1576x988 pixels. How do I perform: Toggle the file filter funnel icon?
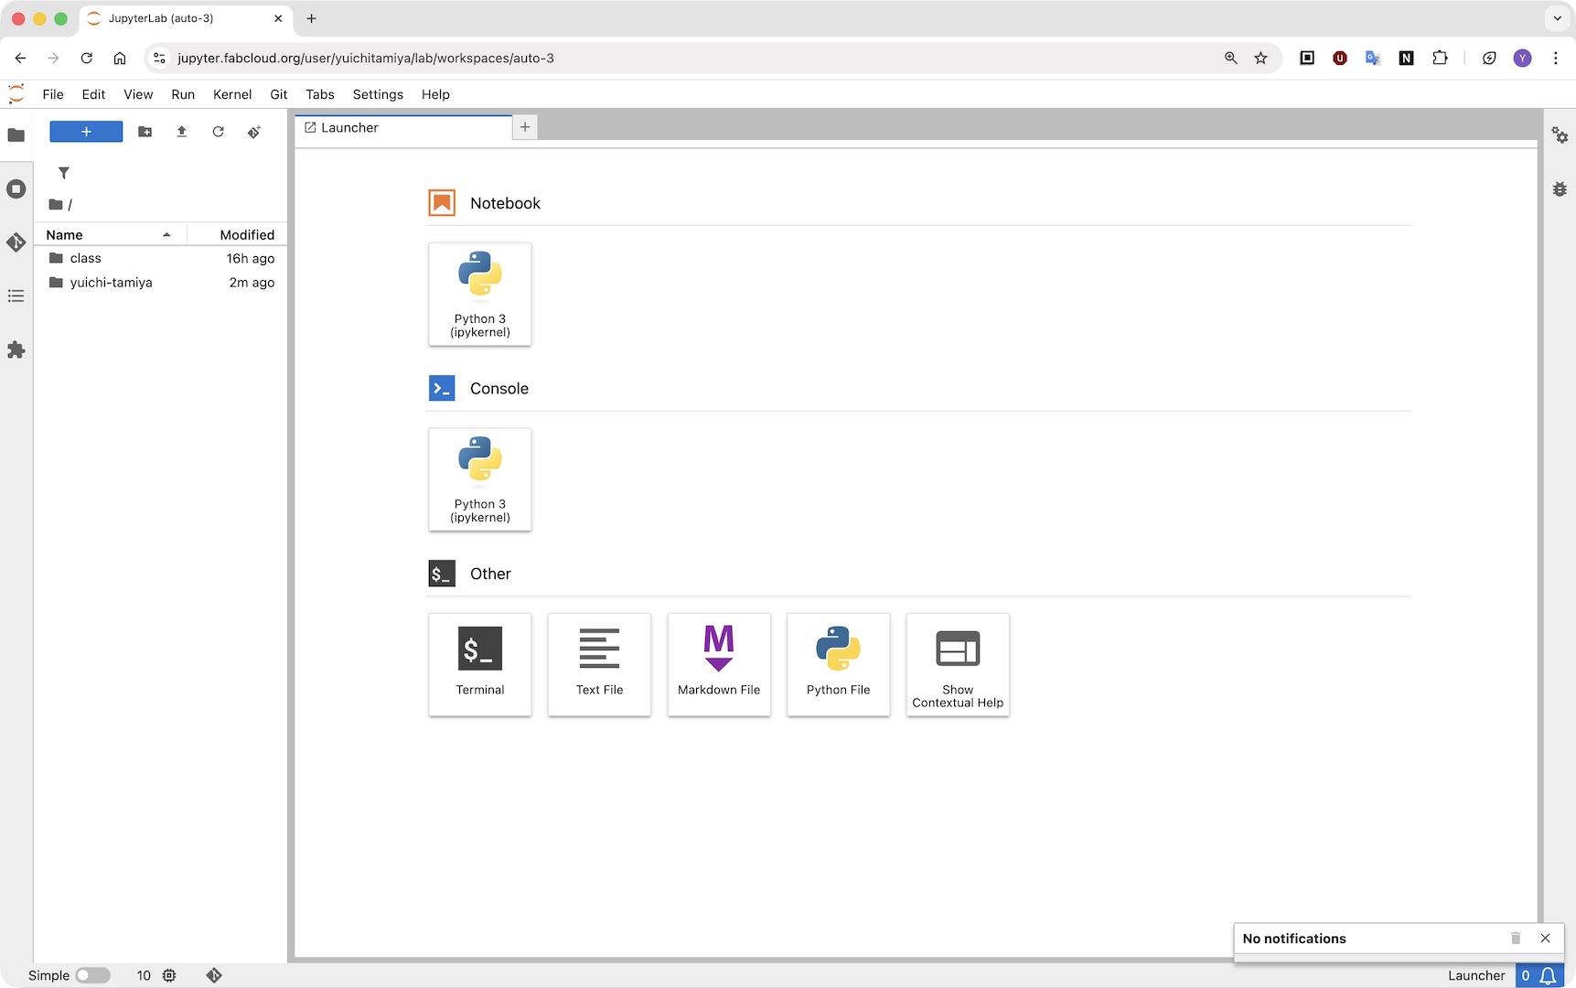(64, 173)
